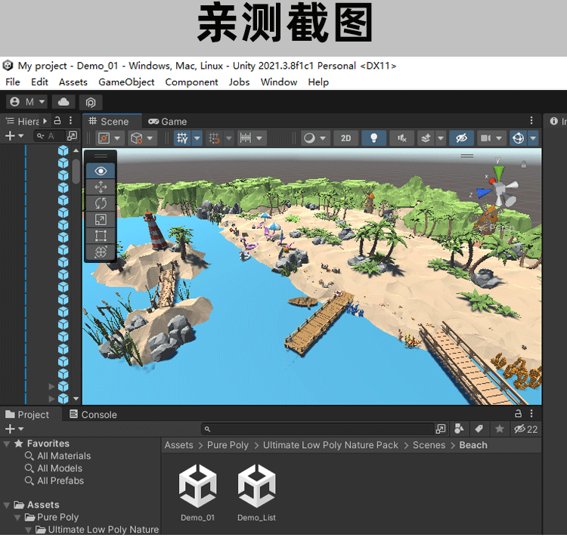
Task: Click the blue Z axis on scene gizmo
Action: (484, 193)
